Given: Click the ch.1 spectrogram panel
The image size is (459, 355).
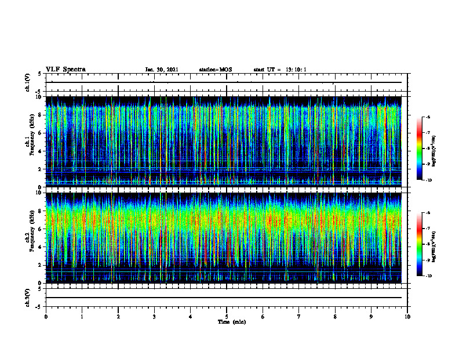Looking at the screenshot, I should [224, 142].
